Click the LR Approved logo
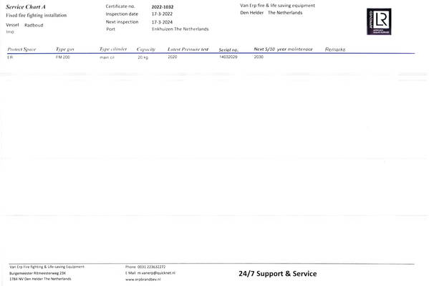 pyautogui.click(x=379, y=22)
